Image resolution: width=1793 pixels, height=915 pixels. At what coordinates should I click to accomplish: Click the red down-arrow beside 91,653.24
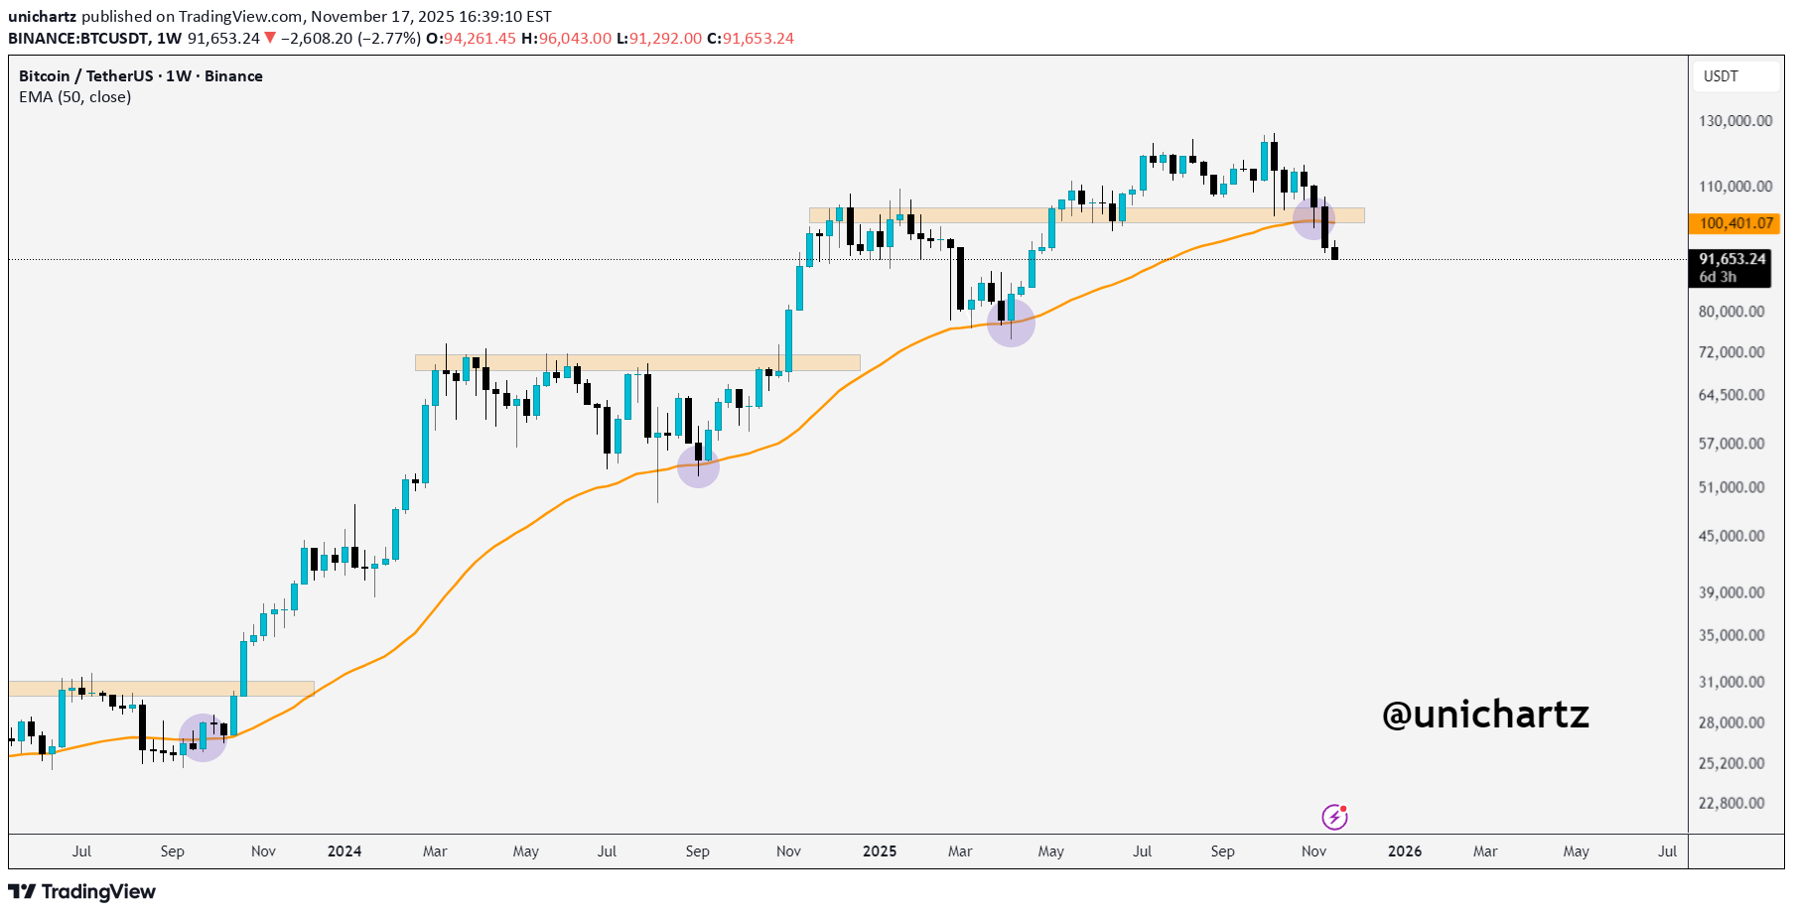point(270,38)
